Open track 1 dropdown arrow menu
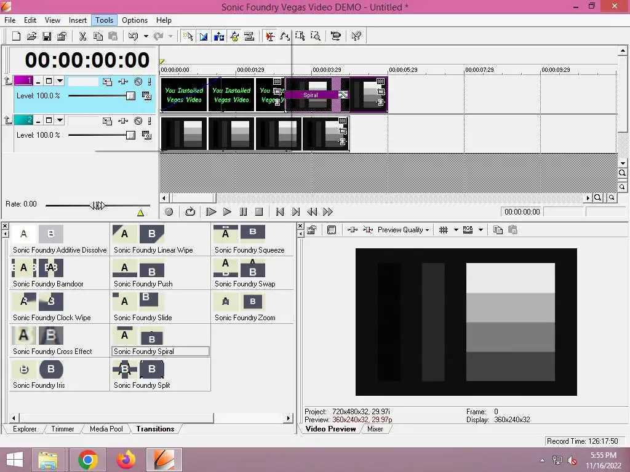This screenshot has width=630, height=472. point(60,81)
